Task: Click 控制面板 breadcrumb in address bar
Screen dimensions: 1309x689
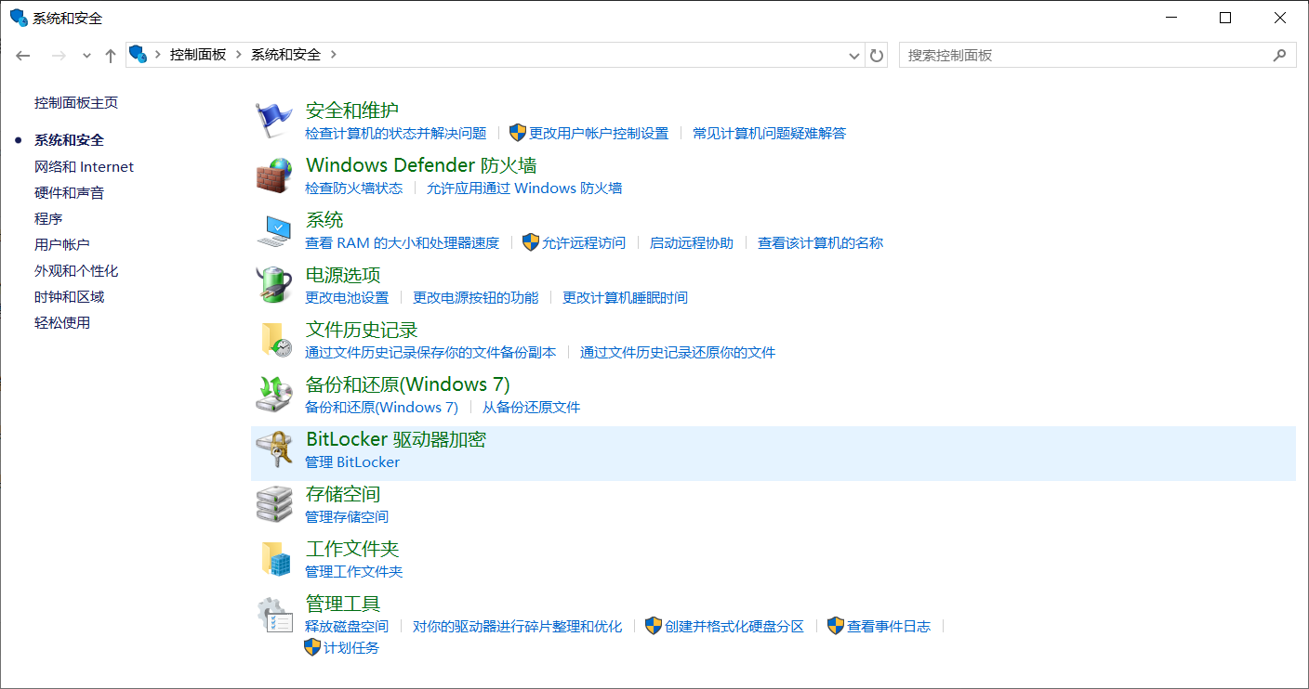Action: coord(198,55)
